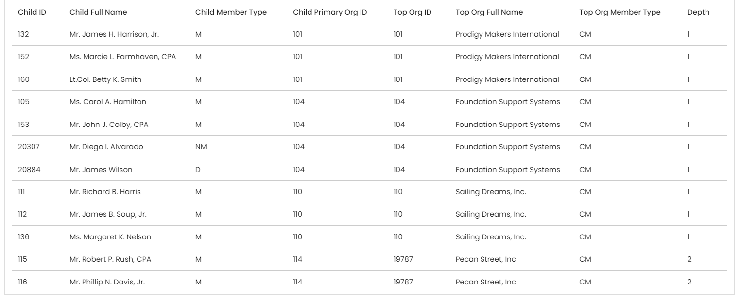Select Mr. Robert P. Rush, CPA row
This screenshot has height=299, width=740.
click(369, 259)
